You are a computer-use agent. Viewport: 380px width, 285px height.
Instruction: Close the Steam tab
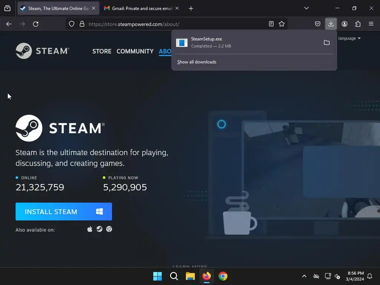click(x=94, y=8)
